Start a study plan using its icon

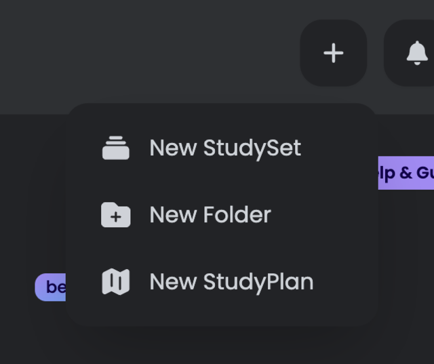(116, 282)
